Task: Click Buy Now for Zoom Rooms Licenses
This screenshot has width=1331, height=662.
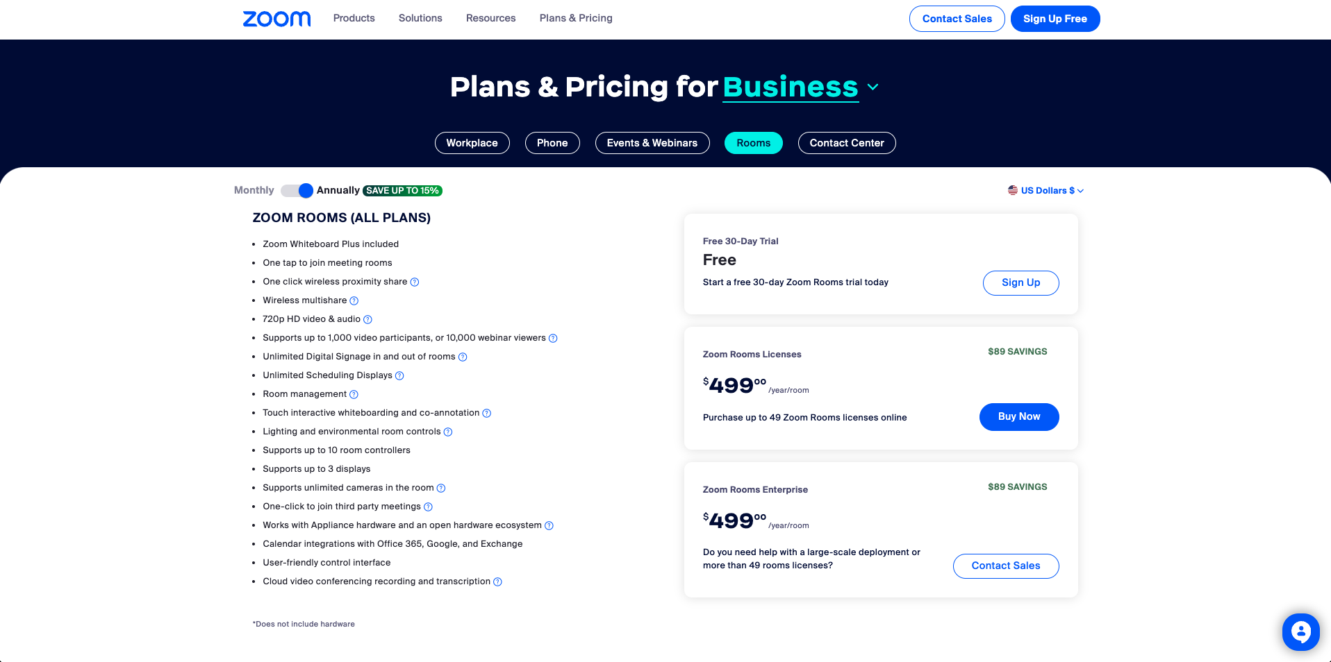Action: coord(1018,417)
